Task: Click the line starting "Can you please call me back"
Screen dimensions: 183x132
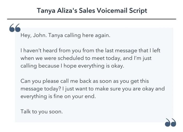Action: [x=84, y=81]
